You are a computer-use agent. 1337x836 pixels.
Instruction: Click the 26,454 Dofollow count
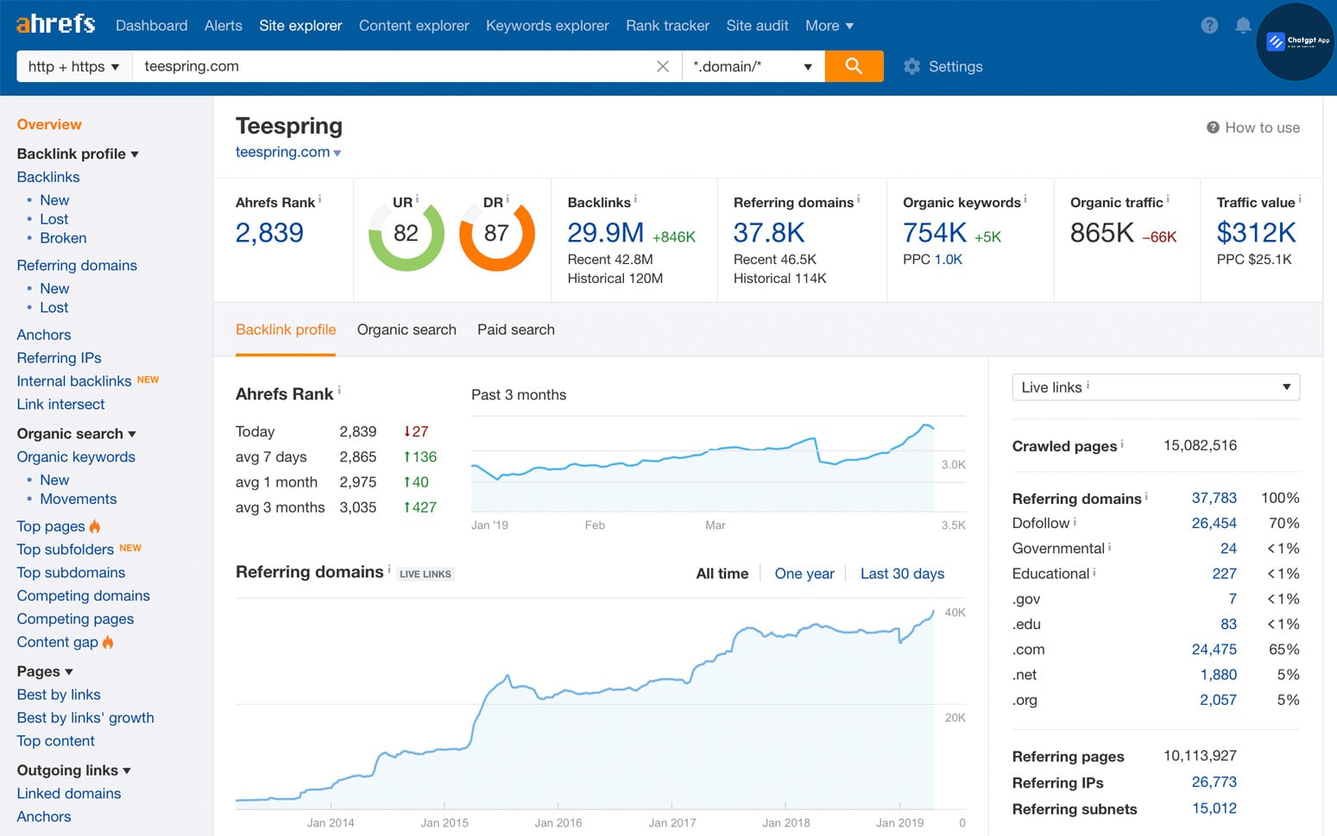pyautogui.click(x=1214, y=524)
